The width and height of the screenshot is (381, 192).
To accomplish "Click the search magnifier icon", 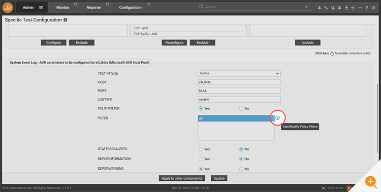I will pyautogui.click(x=201, y=7).
